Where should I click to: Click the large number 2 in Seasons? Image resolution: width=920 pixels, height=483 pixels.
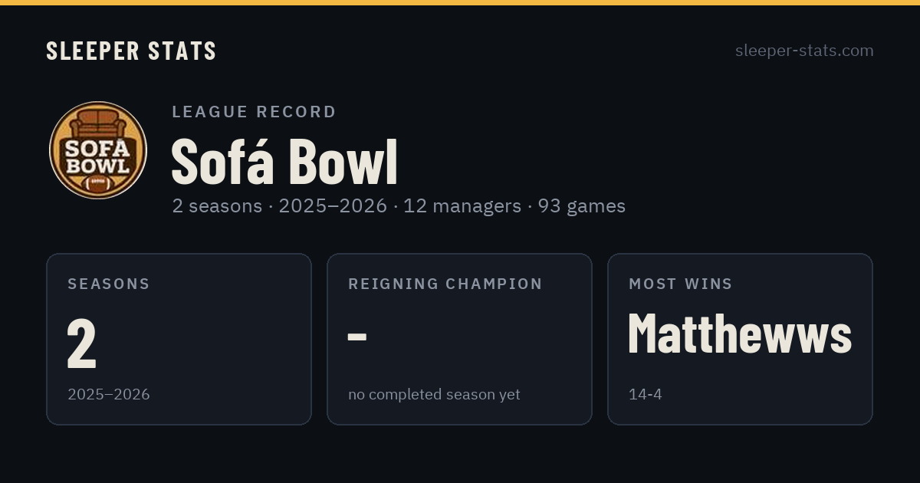pyautogui.click(x=82, y=343)
